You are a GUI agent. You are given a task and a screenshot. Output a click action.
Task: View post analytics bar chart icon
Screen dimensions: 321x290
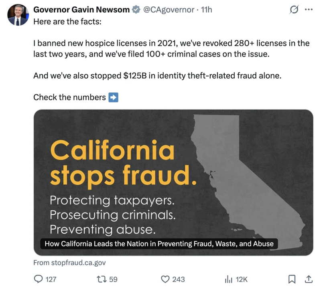(x=229, y=279)
